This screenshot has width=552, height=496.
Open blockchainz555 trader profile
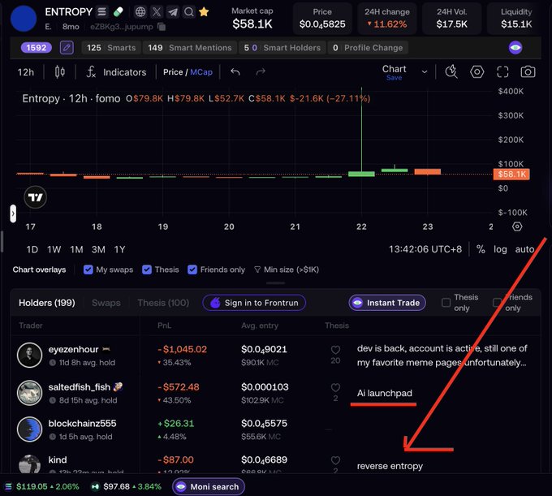[82, 424]
